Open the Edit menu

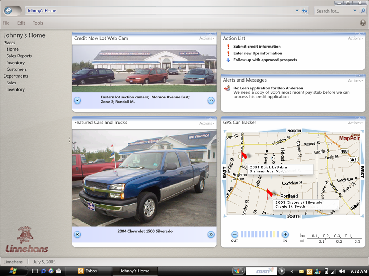click(21, 23)
